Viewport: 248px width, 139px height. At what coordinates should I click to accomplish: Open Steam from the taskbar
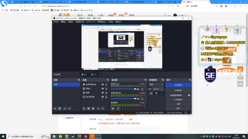coord(73,136)
